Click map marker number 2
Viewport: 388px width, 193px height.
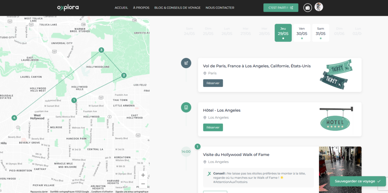coord(124,75)
